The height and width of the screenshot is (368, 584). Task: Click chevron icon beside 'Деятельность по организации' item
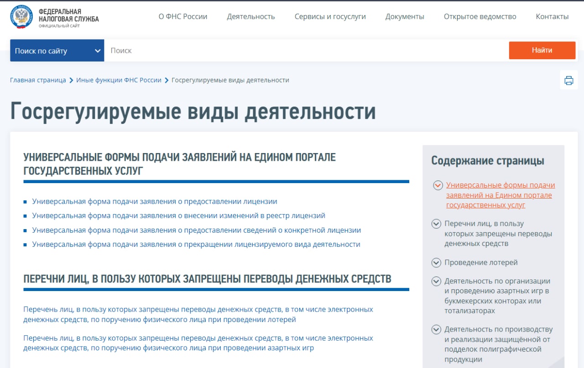[436, 281]
